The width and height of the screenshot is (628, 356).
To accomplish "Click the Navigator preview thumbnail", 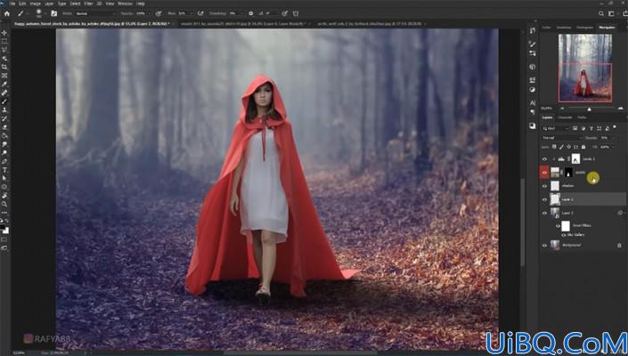I will click(x=585, y=68).
